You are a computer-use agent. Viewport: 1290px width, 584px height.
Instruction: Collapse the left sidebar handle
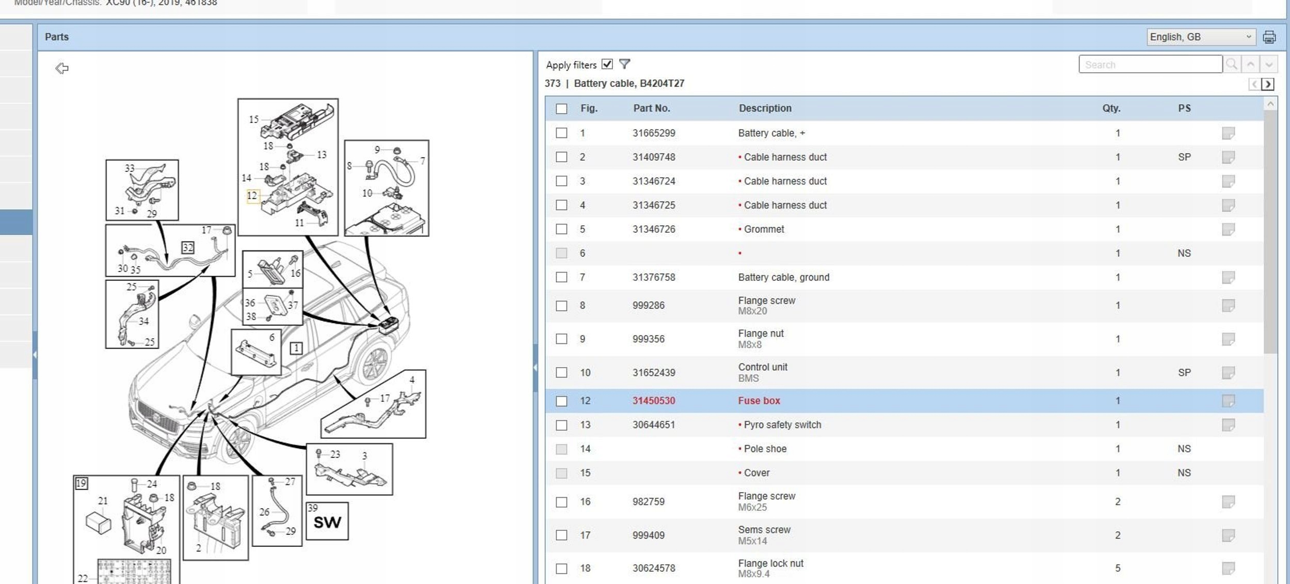pos(35,355)
